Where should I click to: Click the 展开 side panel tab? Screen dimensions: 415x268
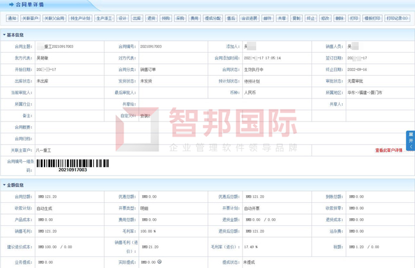tap(411, 141)
